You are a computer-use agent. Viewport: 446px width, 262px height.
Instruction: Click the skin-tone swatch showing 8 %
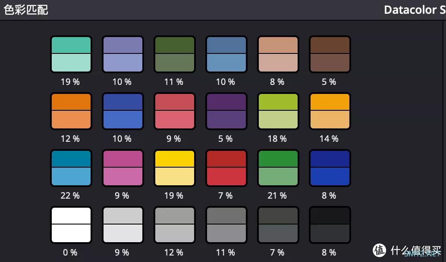(x=278, y=54)
